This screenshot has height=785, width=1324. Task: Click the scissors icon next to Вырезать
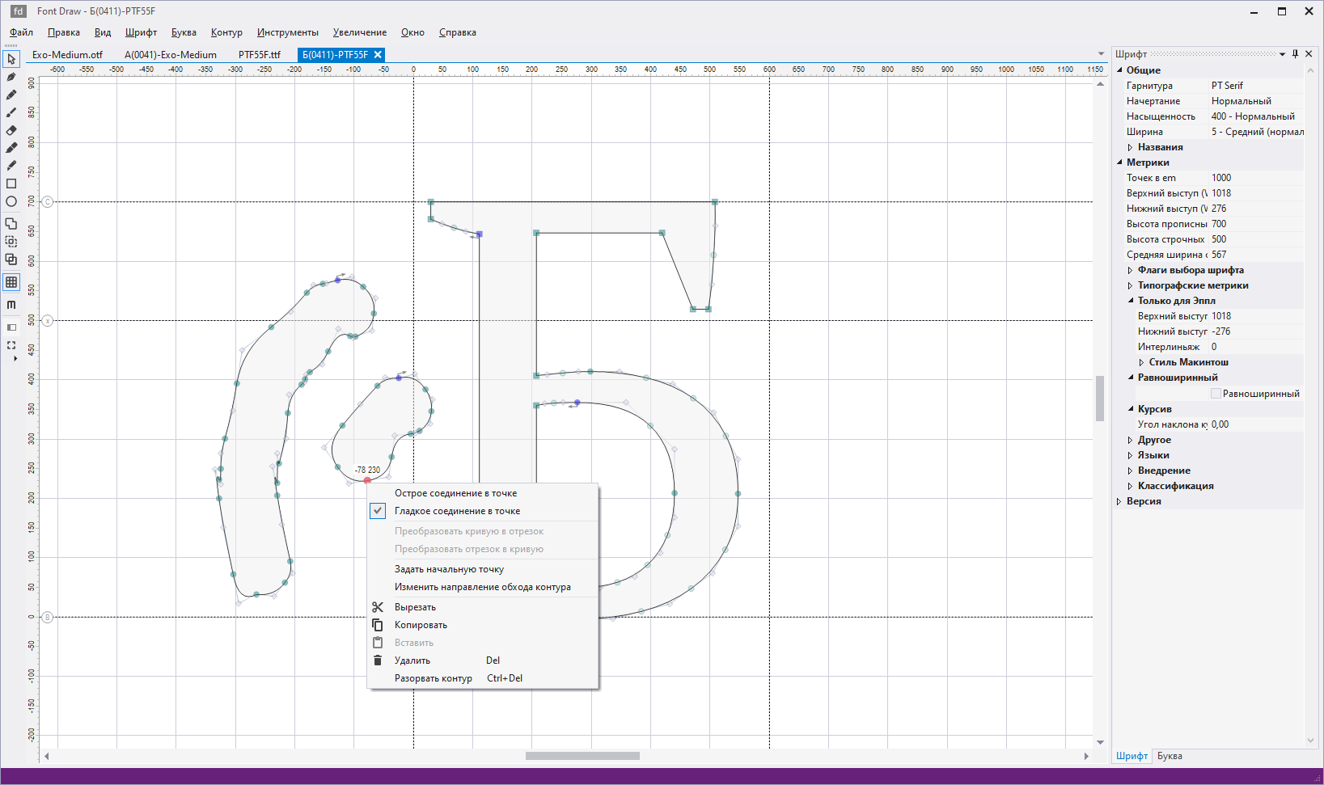[x=378, y=607]
